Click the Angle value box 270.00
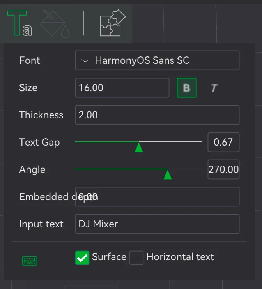262x289 pixels. (223, 169)
